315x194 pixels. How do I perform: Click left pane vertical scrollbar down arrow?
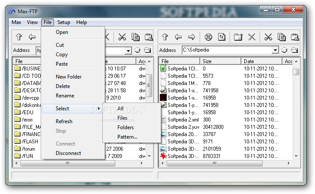149,156
